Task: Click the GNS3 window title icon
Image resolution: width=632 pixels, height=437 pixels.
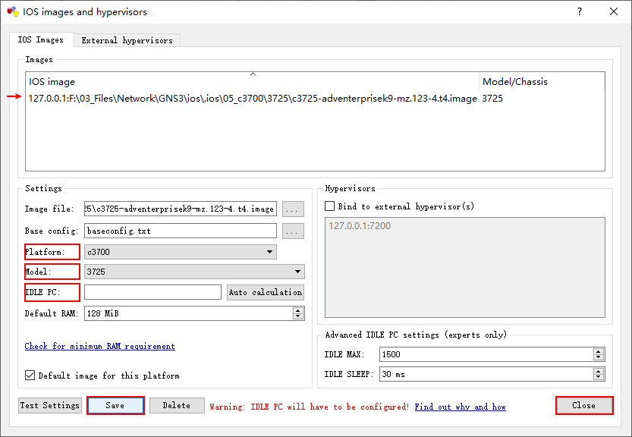Action: [x=13, y=11]
